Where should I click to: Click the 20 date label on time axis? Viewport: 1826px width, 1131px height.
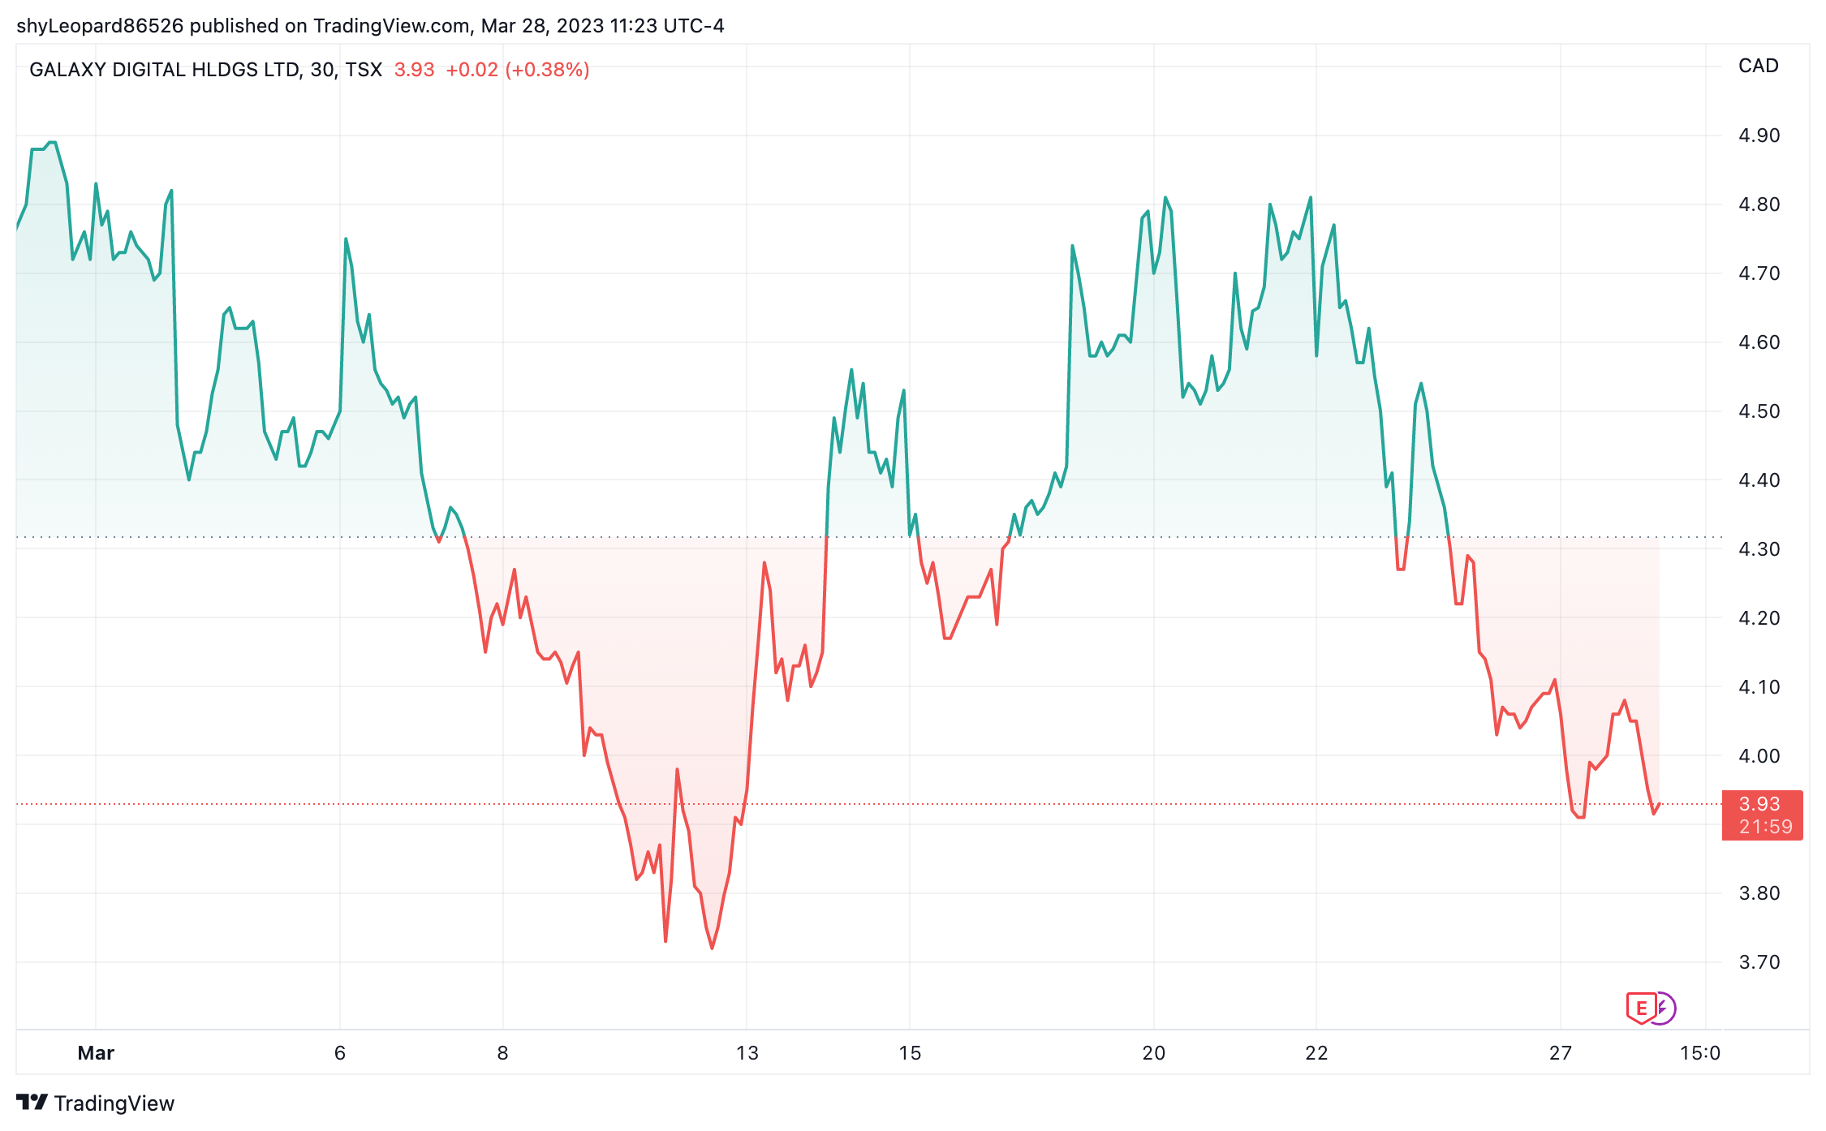[1153, 1053]
